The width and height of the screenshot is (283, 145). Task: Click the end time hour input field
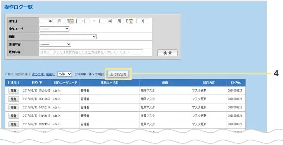(139, 21)
